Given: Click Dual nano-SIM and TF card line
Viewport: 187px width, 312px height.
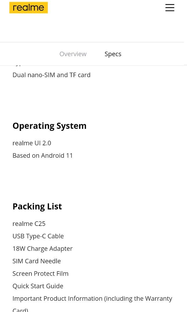Looking at the screenshot, I should point(51,75).
